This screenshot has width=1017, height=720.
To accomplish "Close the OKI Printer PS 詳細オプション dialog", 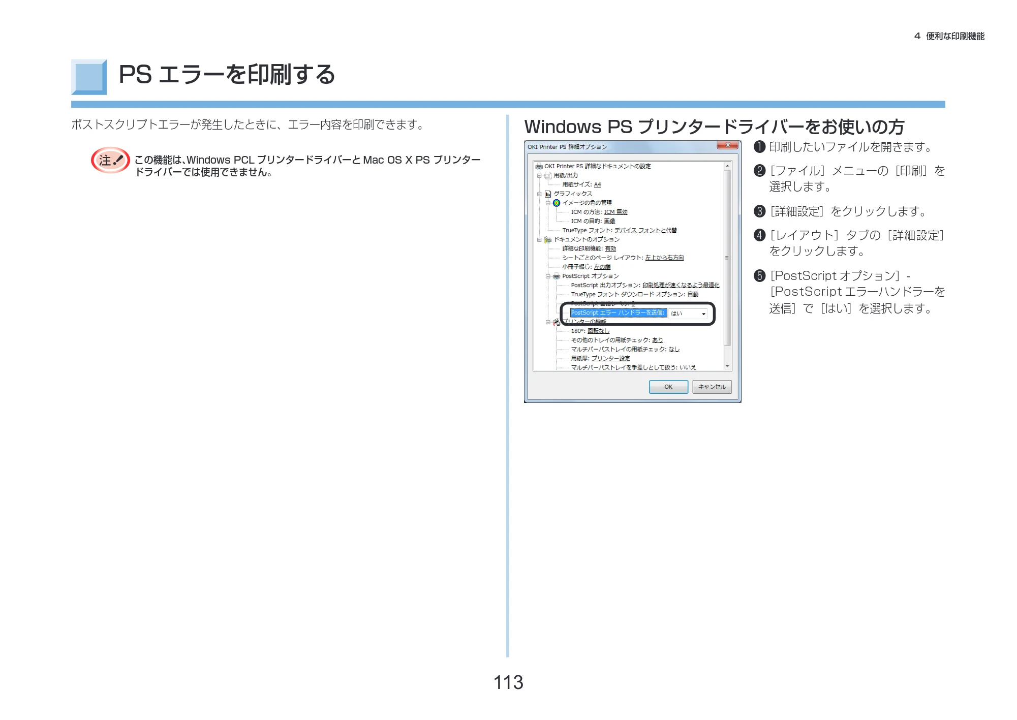I will (x=728, y=145).
